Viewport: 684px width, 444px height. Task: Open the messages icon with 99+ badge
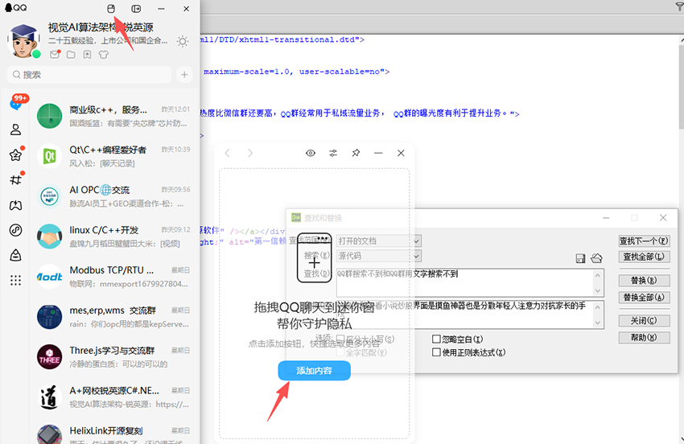[x=16, y=104]
